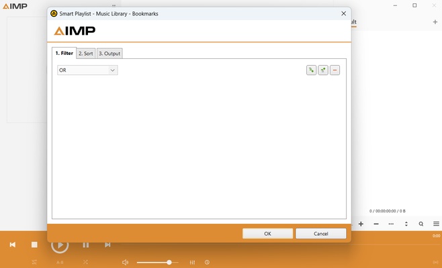Toggle repeat mode in AIMP player
Viewport: 442px width, 268px height.
pyautogui.click(x=34, y=262)
